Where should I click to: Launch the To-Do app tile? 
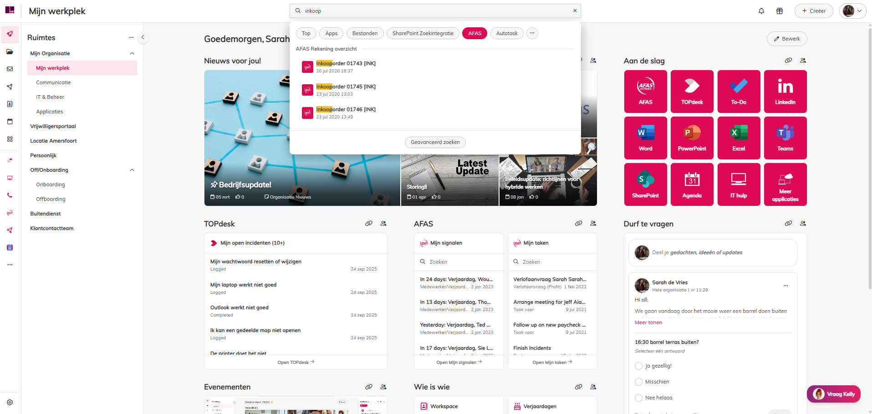click(x=739, y=92)
